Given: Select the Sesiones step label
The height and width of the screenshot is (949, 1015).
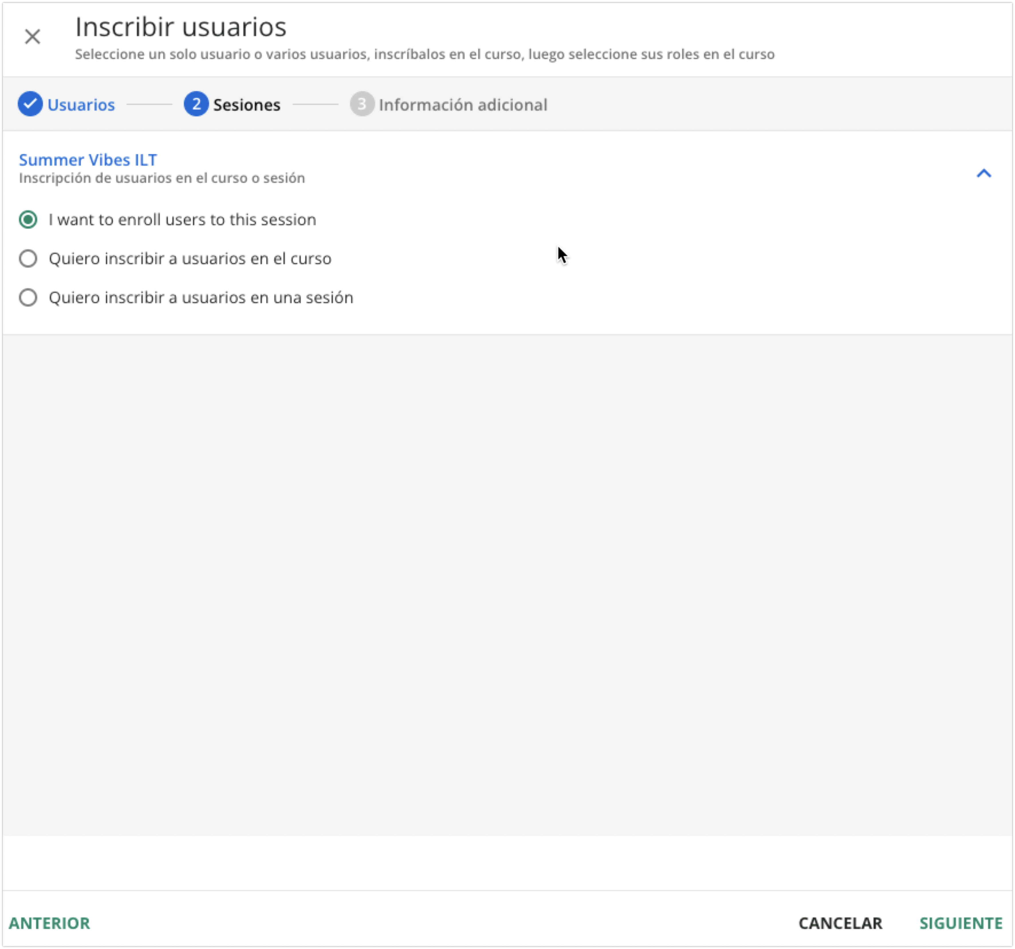Looking at the screenshot, I should click(247, 105).
